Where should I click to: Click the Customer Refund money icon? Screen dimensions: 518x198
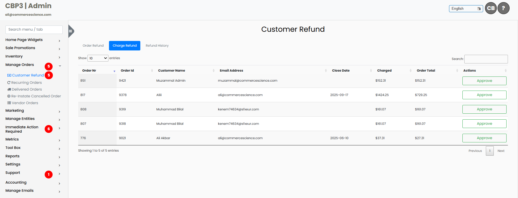tap(9, 75)
